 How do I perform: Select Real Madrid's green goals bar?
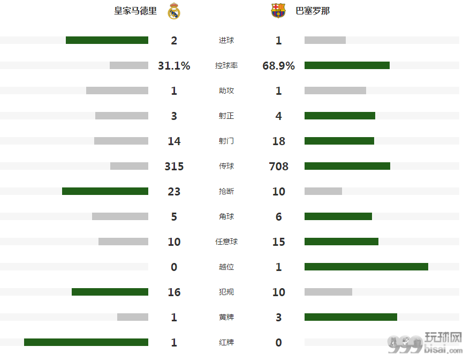(x=107, y=40)
